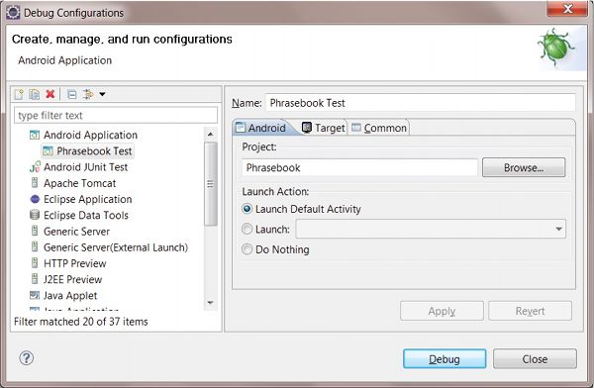Click Collapse All icon in toolbar
The height and width of the screenshot is (388, 594).
pyautogui.click(x=71, y=94)
